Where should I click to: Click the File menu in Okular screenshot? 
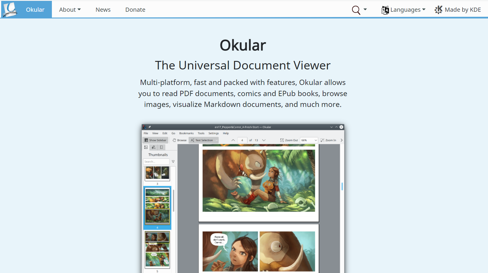pos(146,133)
